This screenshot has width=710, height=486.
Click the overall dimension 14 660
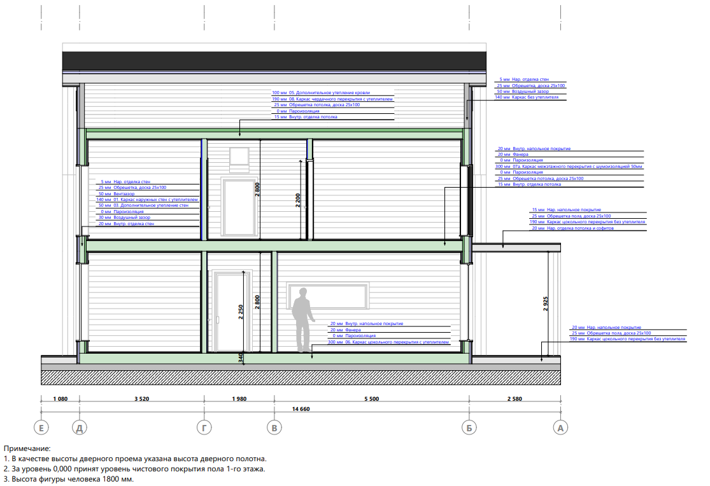coord(301,409)
